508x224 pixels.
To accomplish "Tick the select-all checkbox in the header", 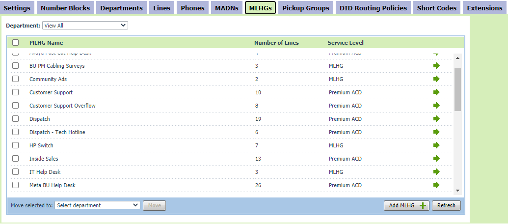I will click(x=16, y=42).
